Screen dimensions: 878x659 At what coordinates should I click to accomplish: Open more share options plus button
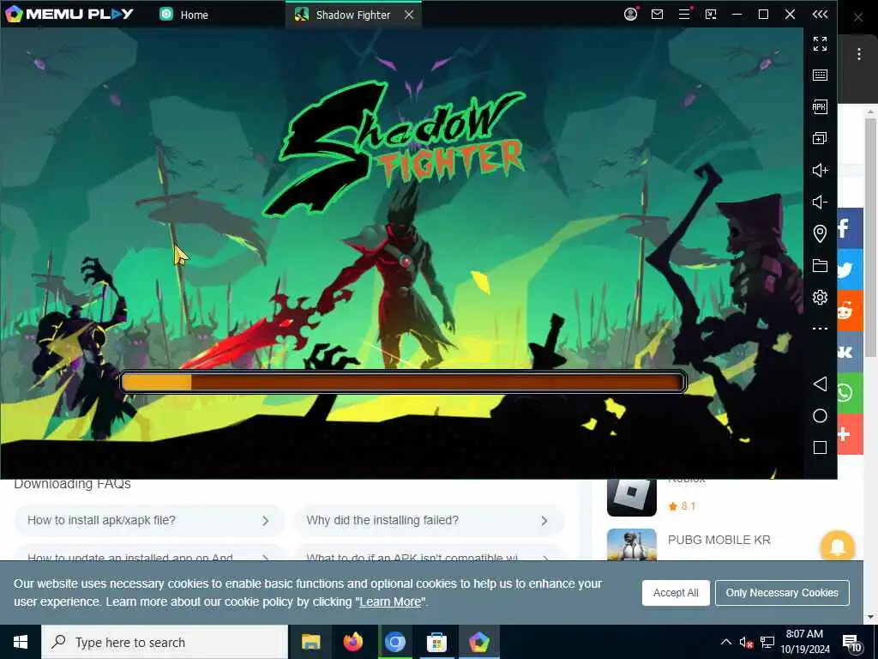(850, 434)
